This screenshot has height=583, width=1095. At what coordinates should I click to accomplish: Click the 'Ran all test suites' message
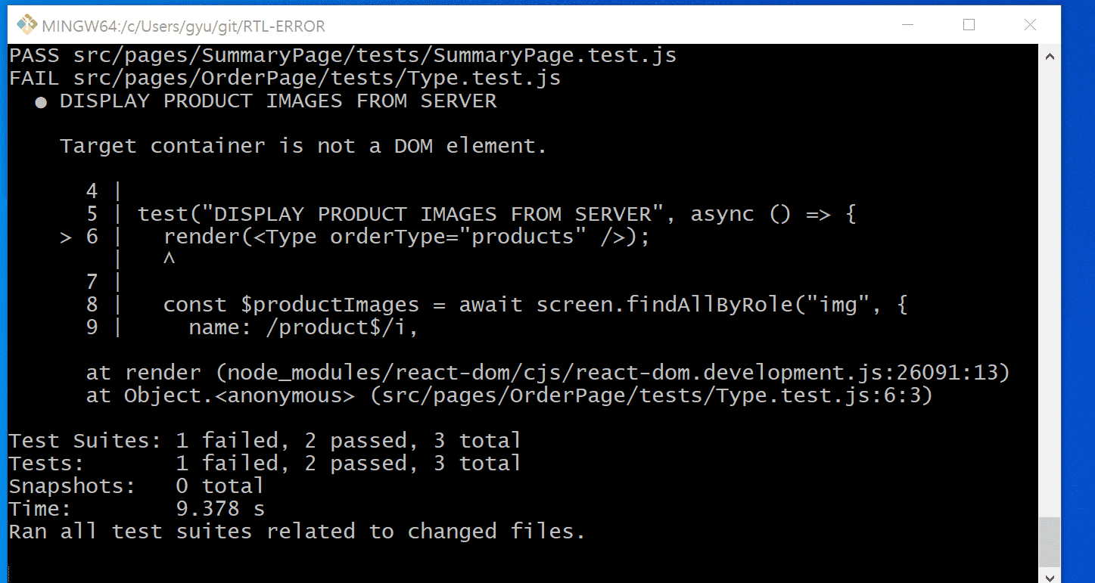(297, 532)
